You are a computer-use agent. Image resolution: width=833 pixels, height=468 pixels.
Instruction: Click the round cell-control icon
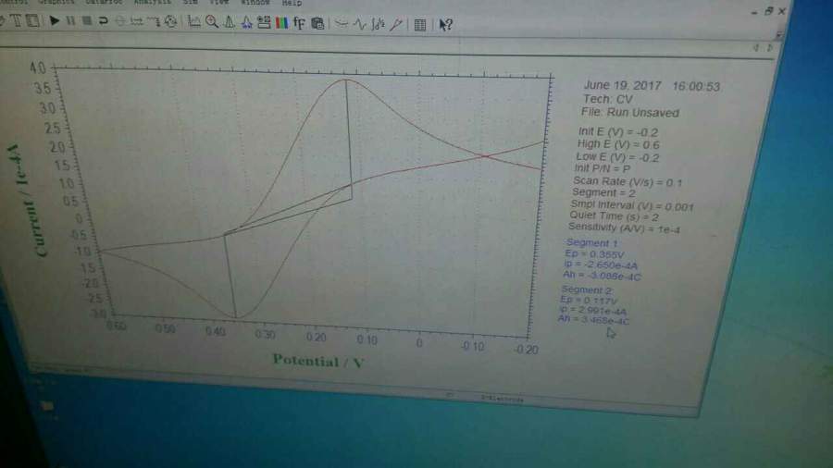click(x=171, y=22)
